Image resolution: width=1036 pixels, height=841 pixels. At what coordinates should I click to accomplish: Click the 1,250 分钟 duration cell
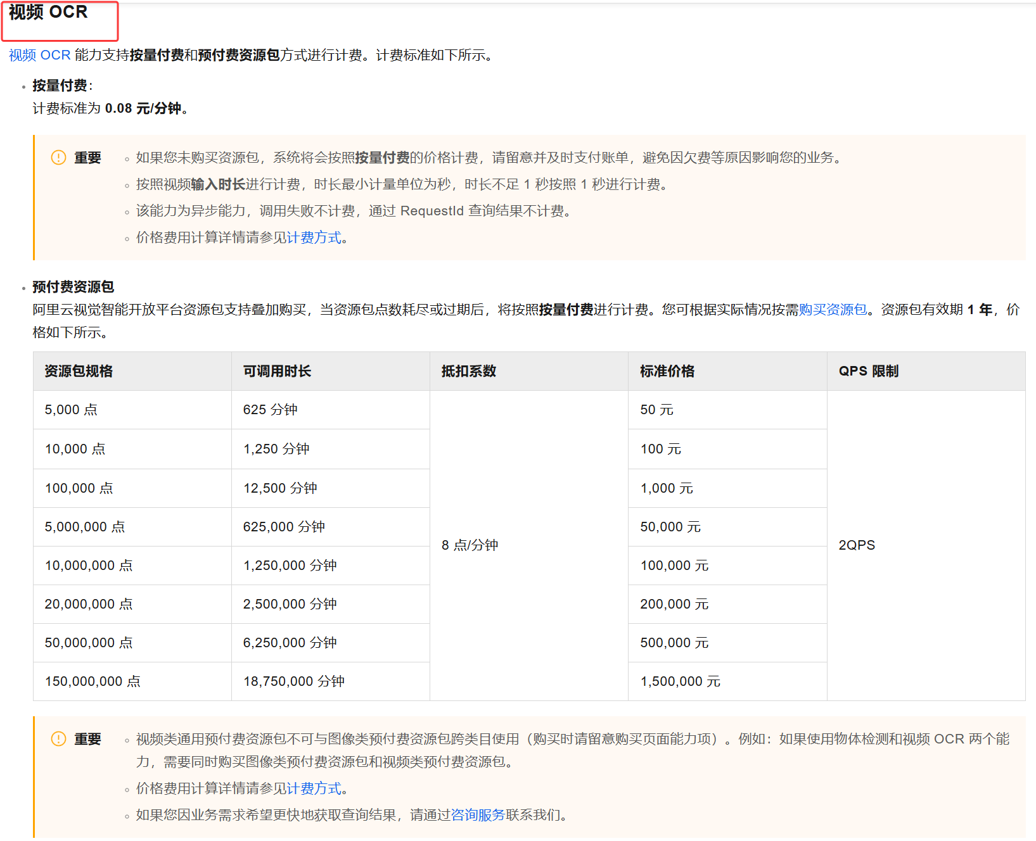pos(331,449)
